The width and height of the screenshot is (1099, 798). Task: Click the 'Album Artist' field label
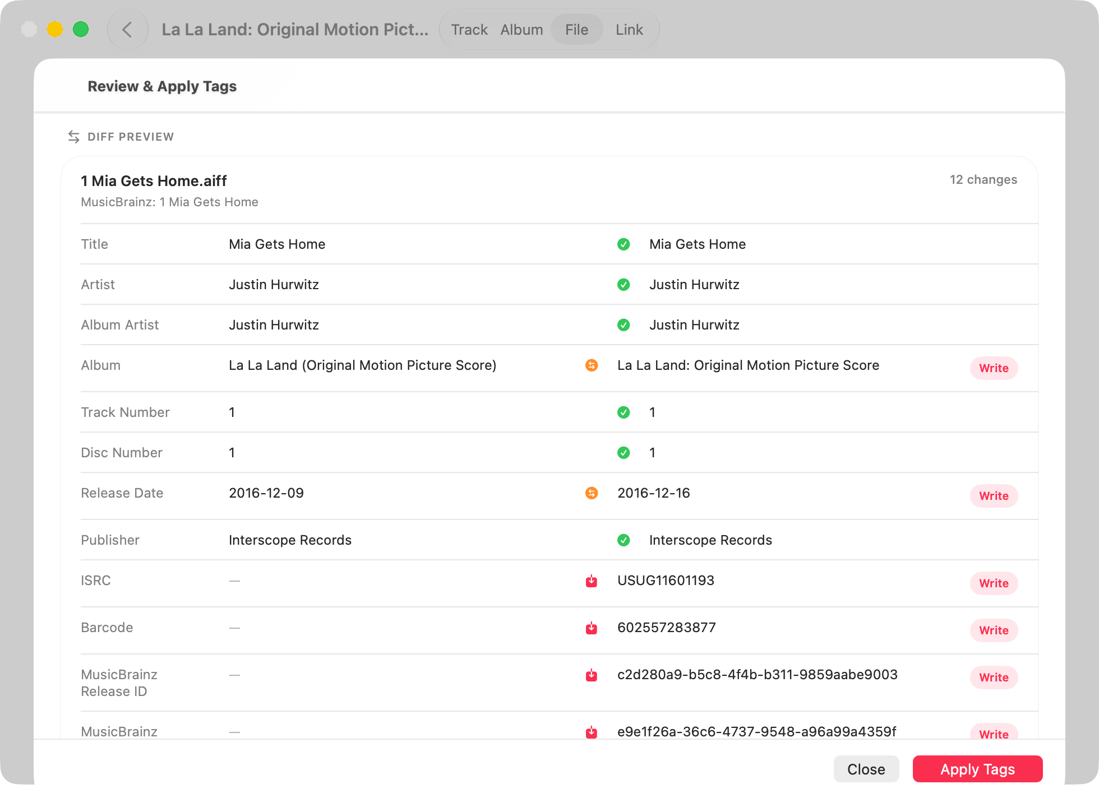pyautogui.click(x=119, y=325)
